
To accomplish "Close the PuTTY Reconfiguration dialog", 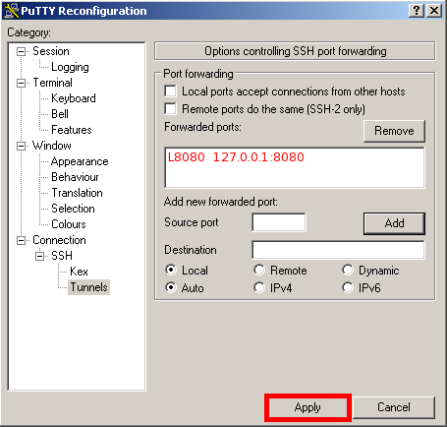I will point(434,11).
